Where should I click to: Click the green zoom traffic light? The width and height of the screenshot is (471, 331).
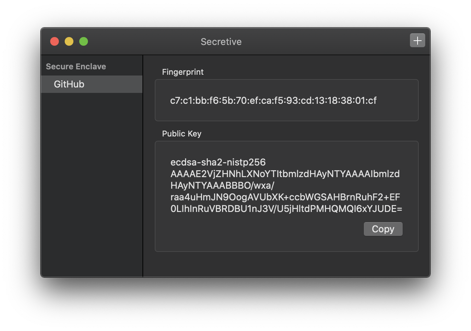pos(83,41)
